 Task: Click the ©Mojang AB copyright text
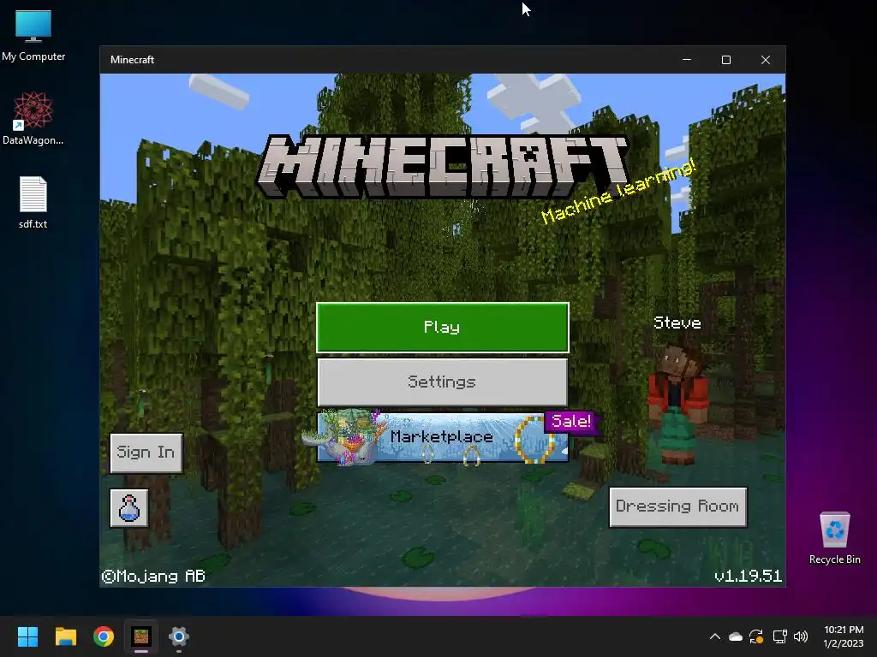154,577
